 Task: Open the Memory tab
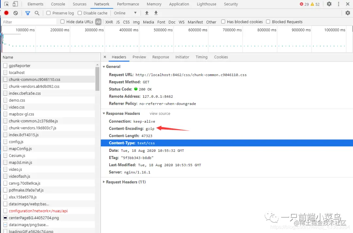[154, 4]
